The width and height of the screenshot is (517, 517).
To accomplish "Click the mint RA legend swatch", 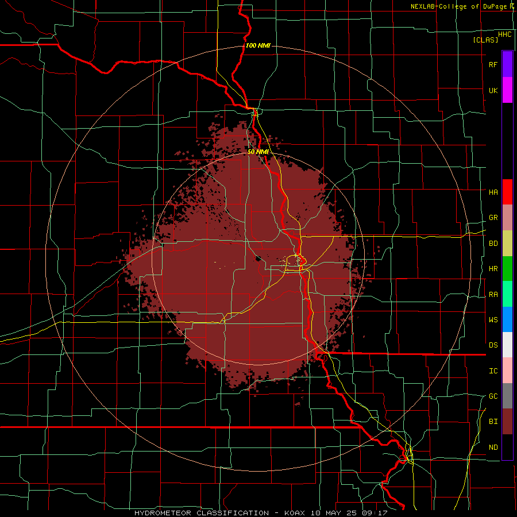I will pyautogui.click(x=507, y=294).
